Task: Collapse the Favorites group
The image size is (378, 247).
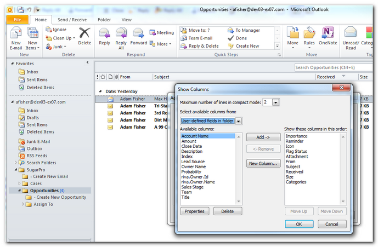Action: click(x=12, y=64)
